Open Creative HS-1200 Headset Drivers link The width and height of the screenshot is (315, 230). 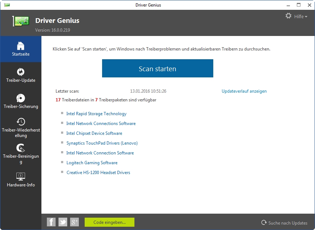point(98,173)
